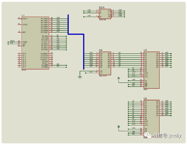This screenshot has height=144, width=187.
Task: Select the power arrow terminal near U5
Action: click(x=119, y=126)
